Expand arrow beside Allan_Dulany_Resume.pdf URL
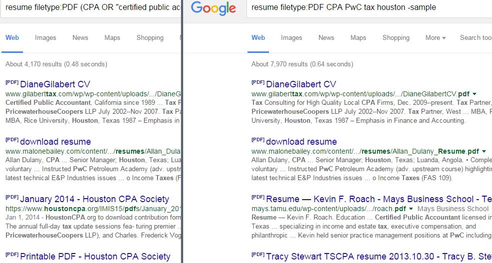This screenshot has width=492, height=263. pyautogui.click(x=484, y=152)
